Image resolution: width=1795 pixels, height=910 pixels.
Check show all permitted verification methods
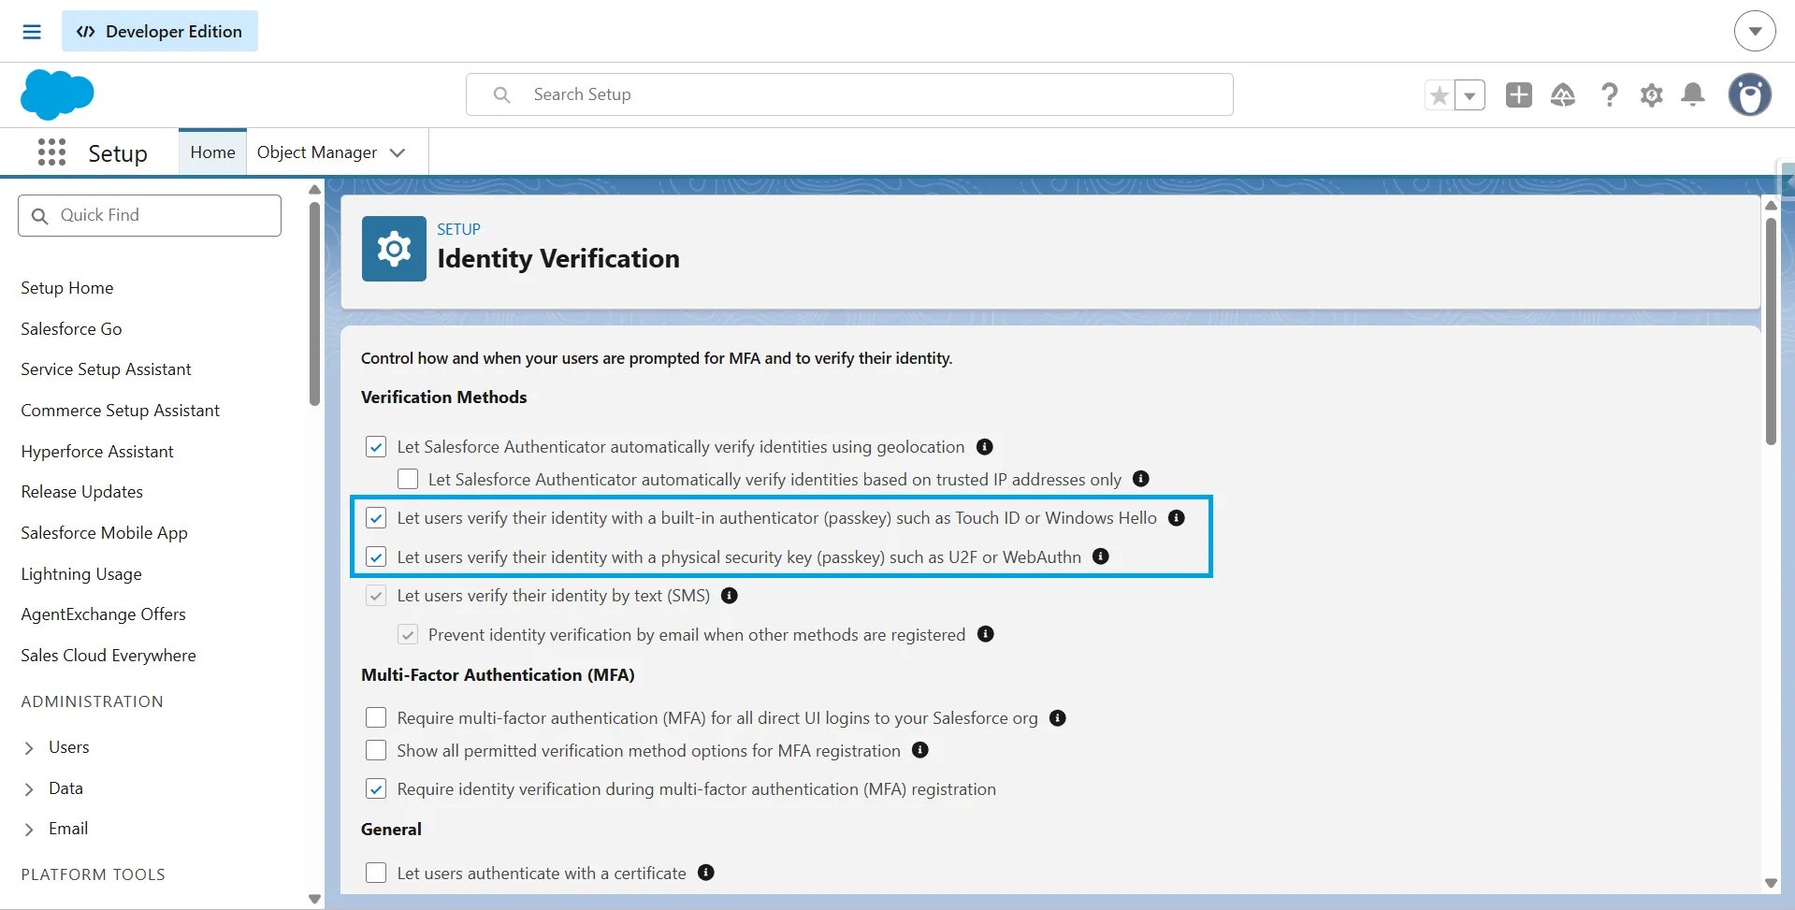click(376, 750)
